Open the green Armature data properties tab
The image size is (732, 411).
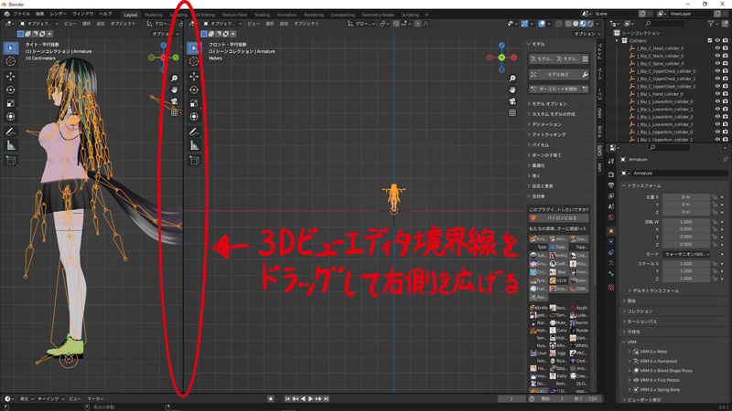[x=611, y=263]
